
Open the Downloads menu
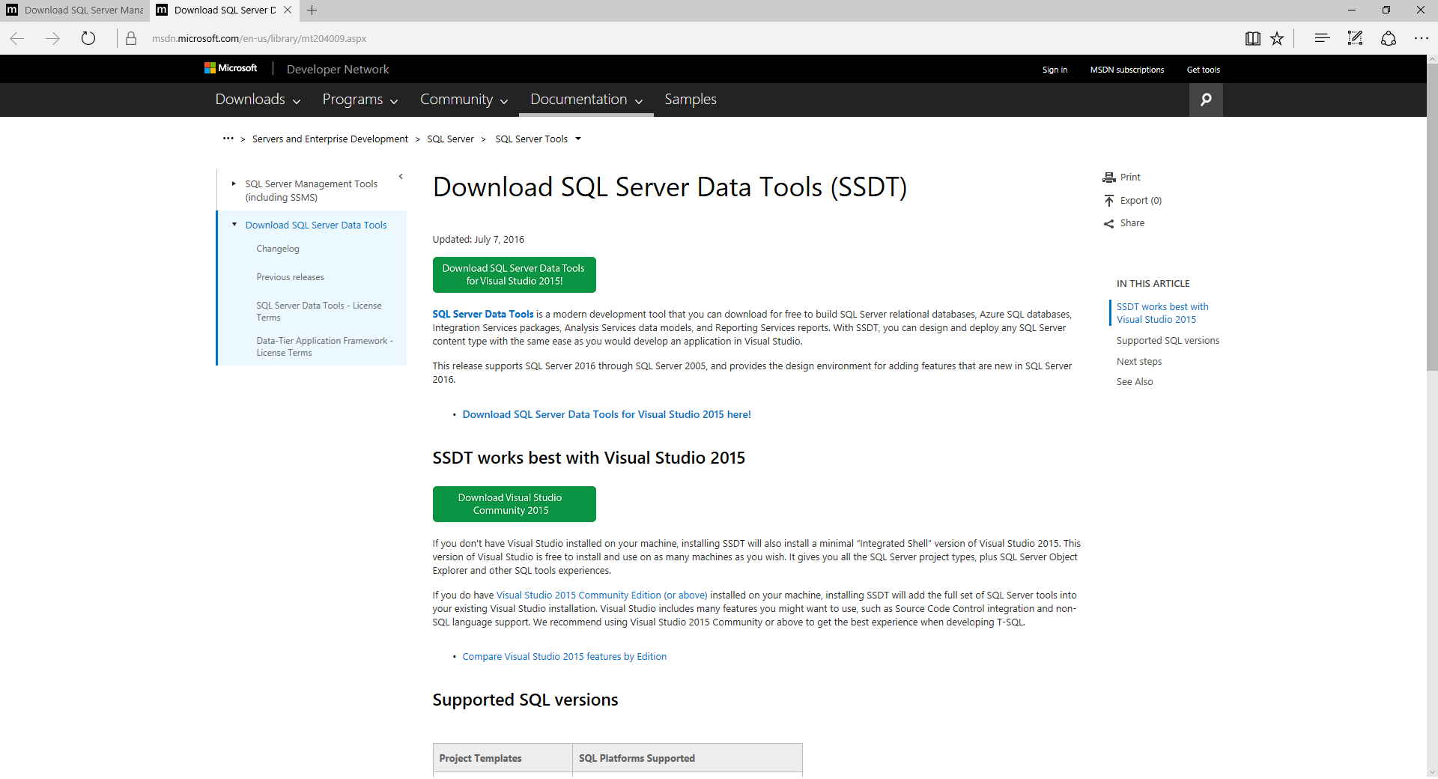click(x=258, y=100)
